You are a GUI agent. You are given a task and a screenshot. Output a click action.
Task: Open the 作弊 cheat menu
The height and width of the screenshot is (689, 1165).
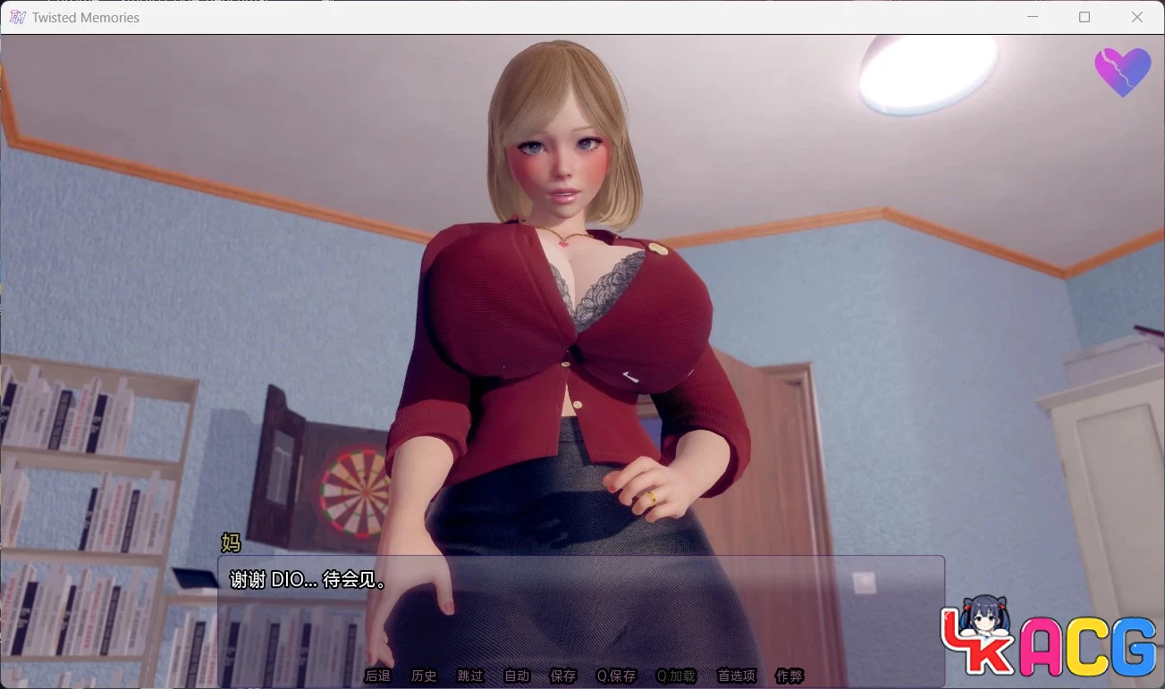(789, 676)
